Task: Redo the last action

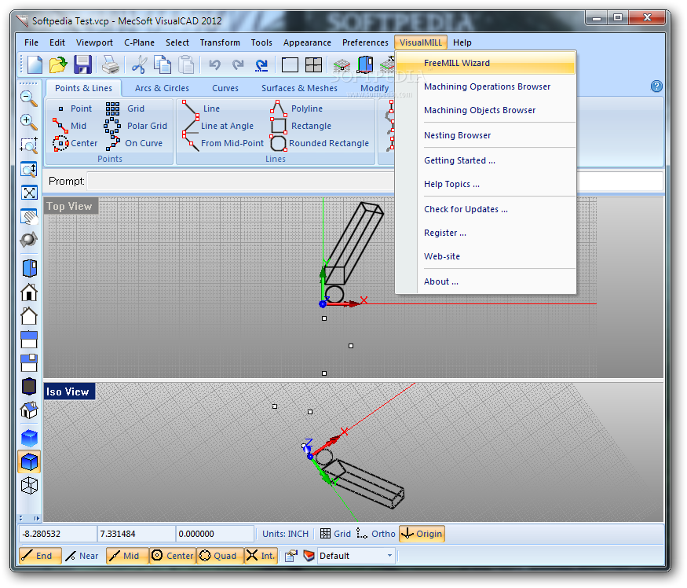Action: (x=238, y=65)
